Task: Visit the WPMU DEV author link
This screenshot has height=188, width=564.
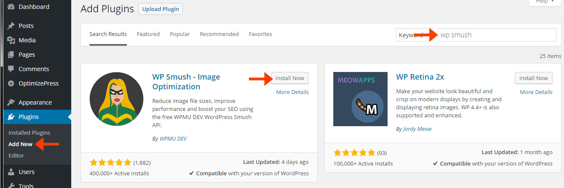Action: click(x=173, y=138)
